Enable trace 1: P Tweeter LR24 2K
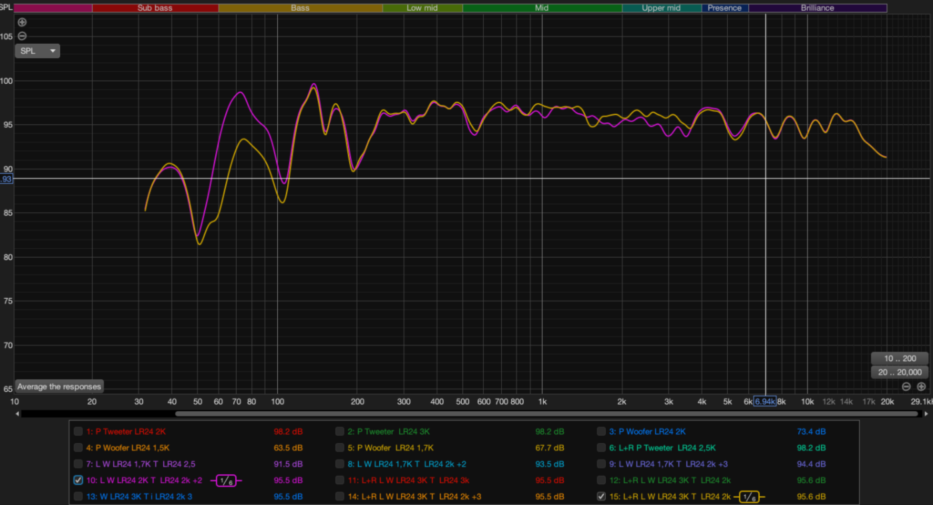 (x=79, y=432)
